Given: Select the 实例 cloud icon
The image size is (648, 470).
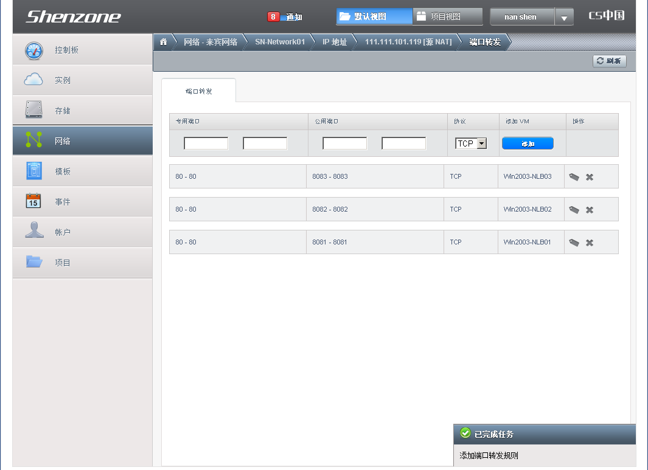Looking at the screenshot, I should coord(34,80).
